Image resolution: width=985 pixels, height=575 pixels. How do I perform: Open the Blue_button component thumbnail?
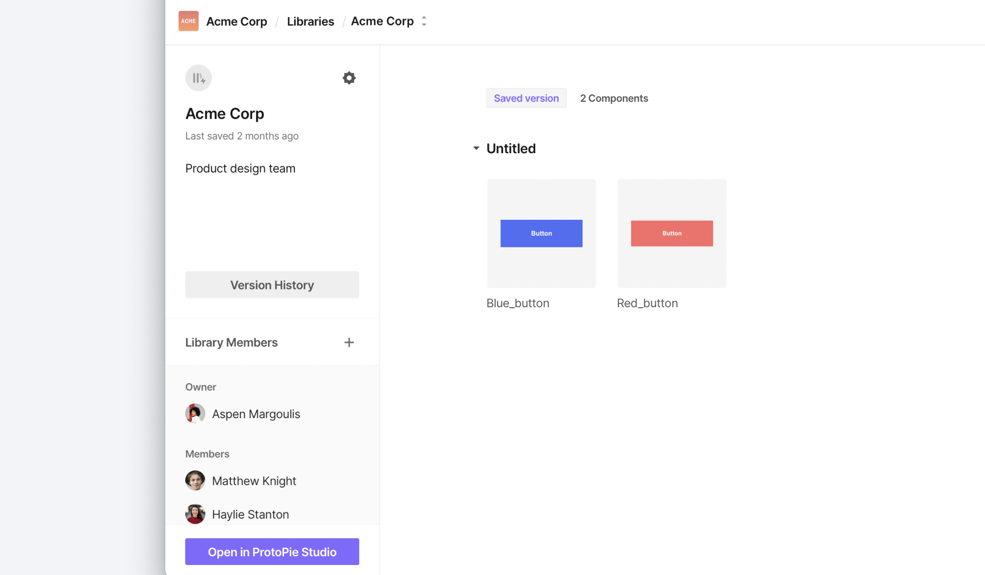pos(541,233)
